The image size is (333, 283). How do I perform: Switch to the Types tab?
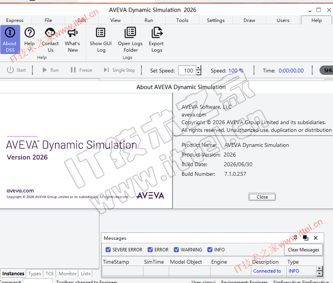pos(35,274)
